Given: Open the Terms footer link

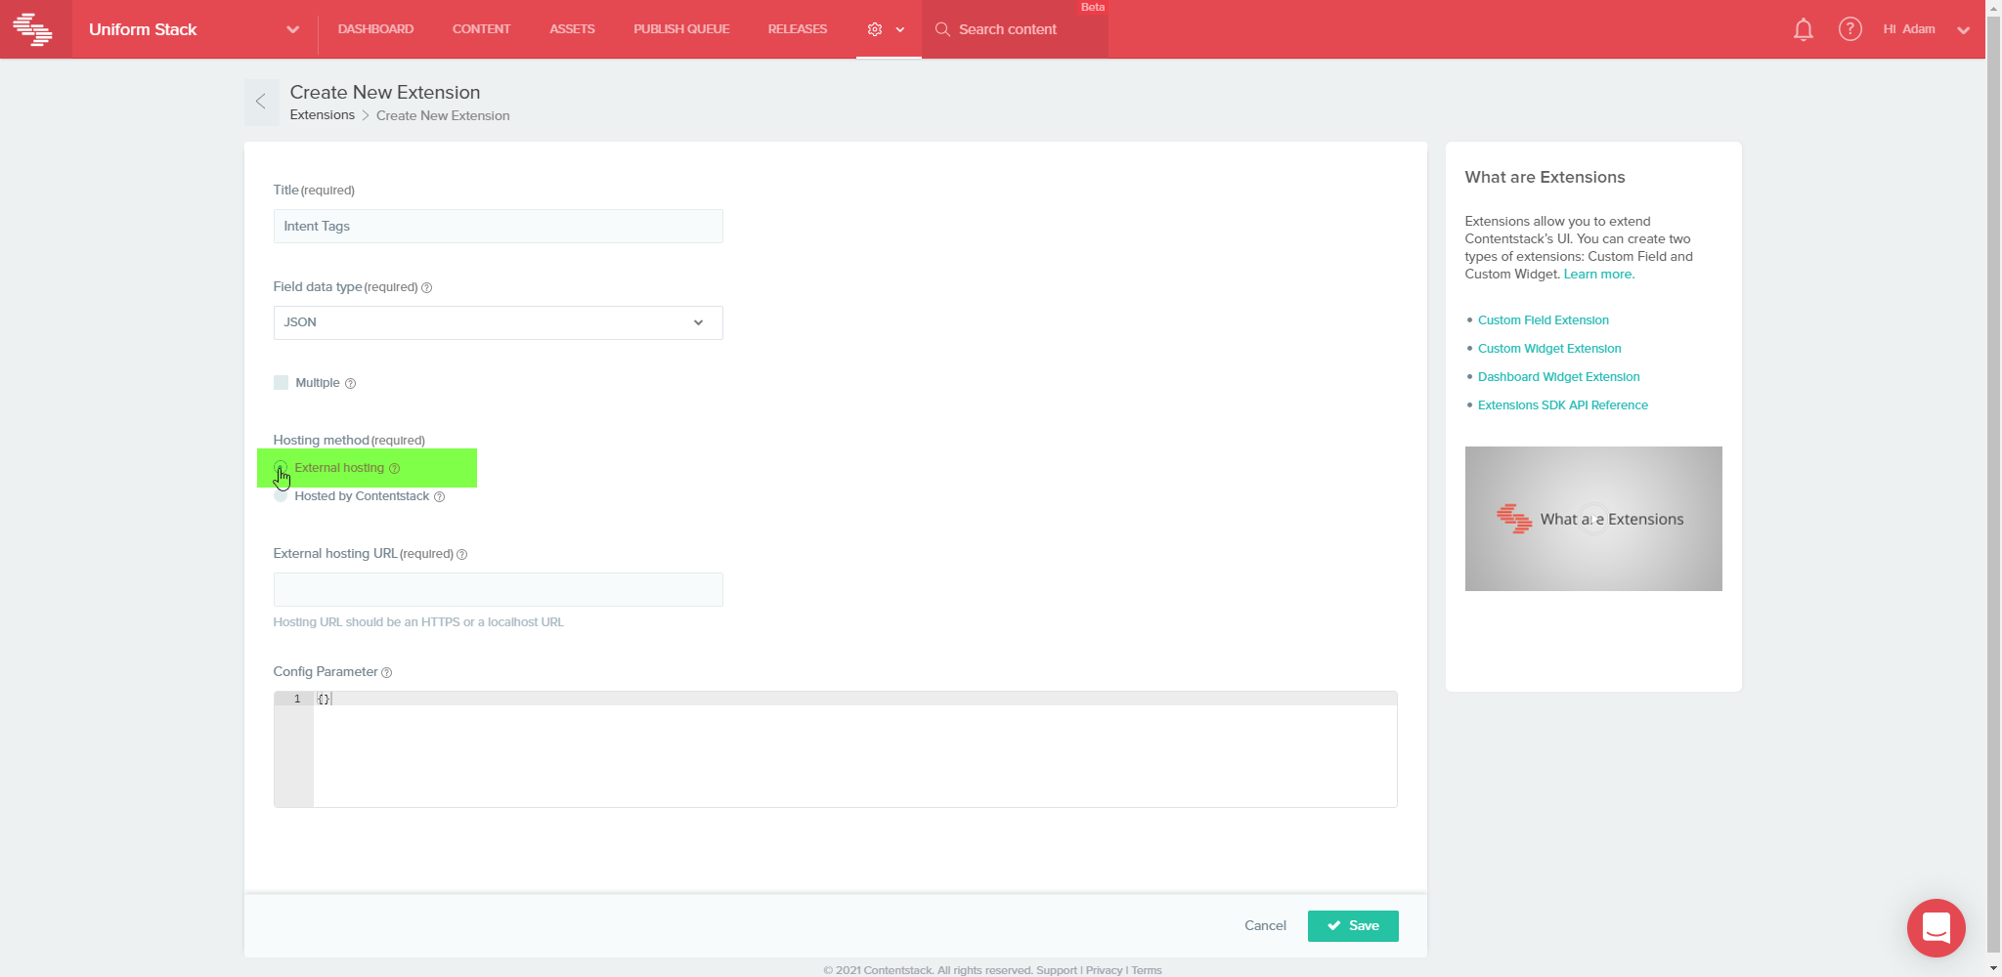Looking at the screenshot, I should click(x=1147, y=970).
